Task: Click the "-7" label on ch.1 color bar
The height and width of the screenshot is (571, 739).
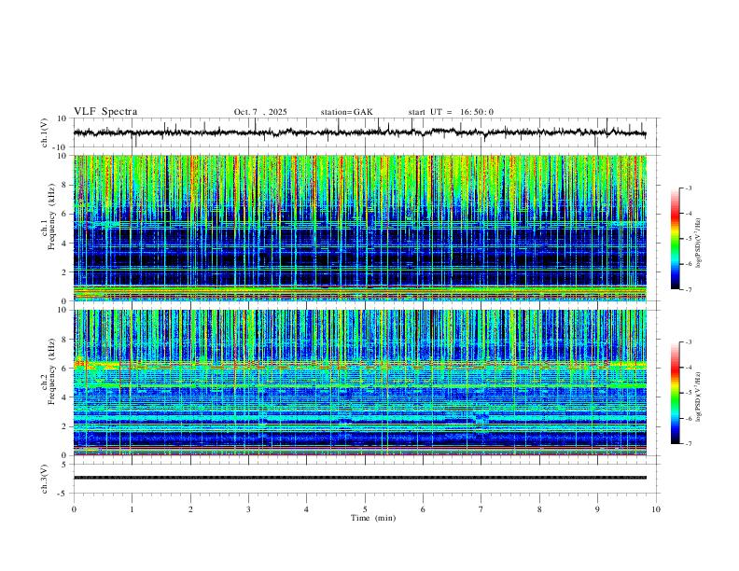Action: (688, 289)
